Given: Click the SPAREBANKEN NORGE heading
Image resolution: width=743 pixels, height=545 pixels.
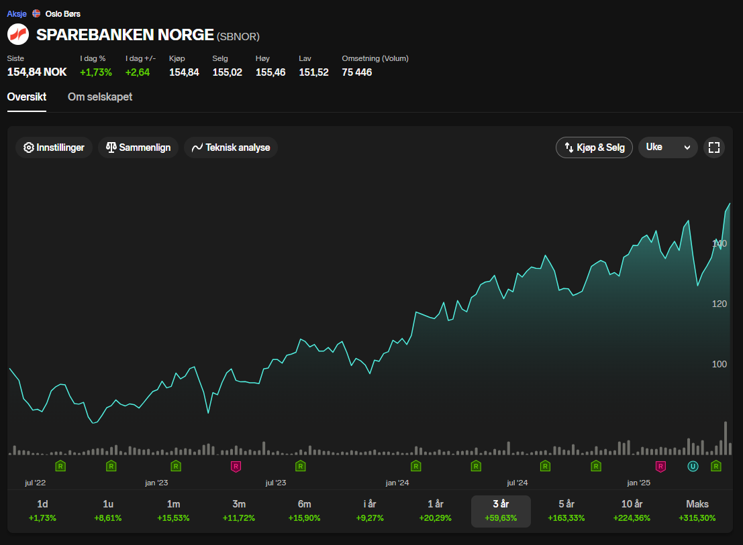Looking at the screenshot, I should (125, 35).
